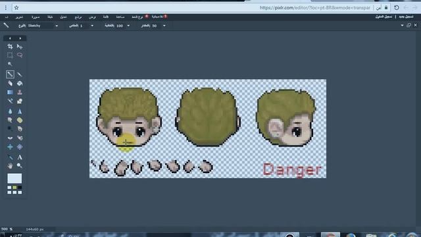Select the rectangular Marquee tool
The image size is (421, 237).
click(10, 55)
